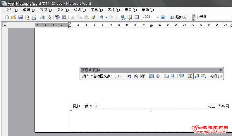Click the Research icon in the toolbar
The height and width of the screenshot is (136, 232).
tap(64, 17)
